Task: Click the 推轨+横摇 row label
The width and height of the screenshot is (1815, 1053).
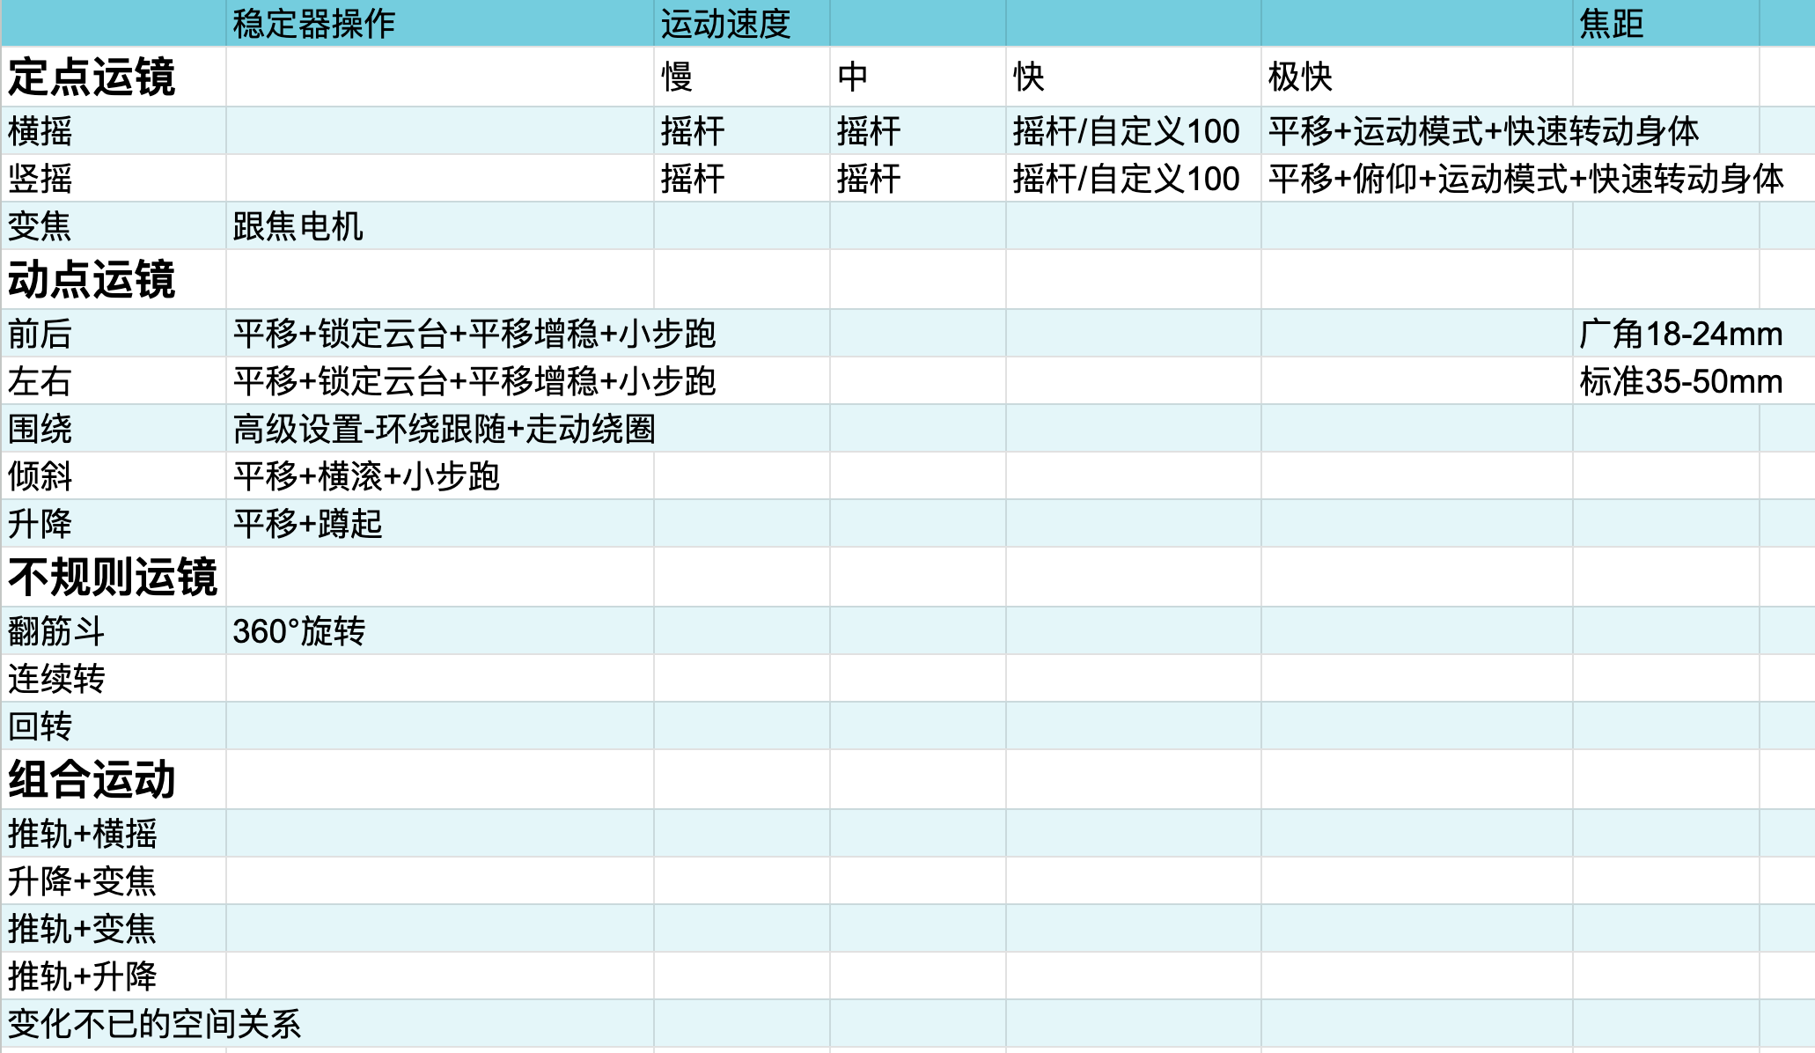Action: [x=114, y=834]
